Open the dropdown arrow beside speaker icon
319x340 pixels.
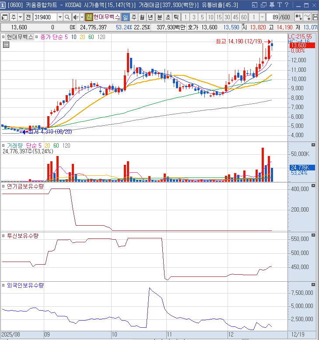tap(81, 17)
